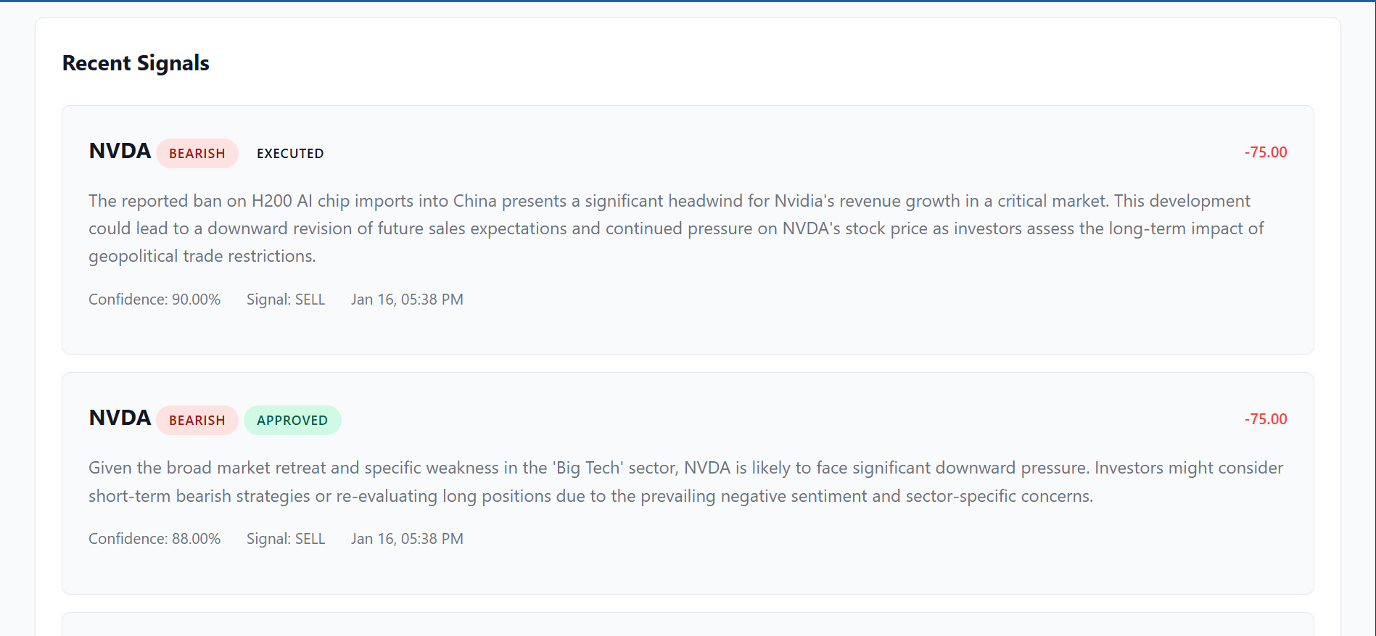Open the H200 AI chip ban signal description

coord(676,228)
